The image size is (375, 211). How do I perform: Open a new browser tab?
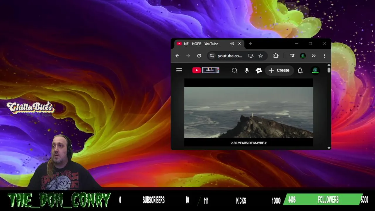250,44
